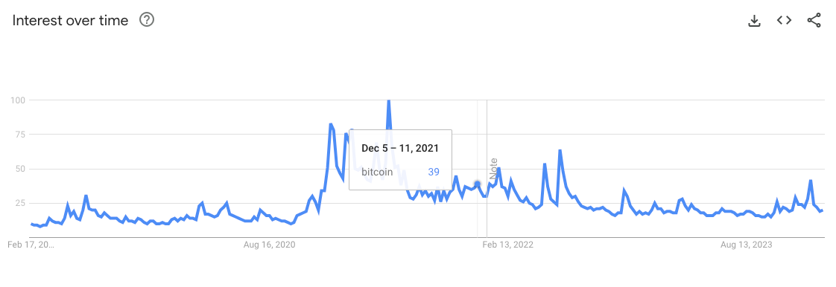Screen dimensions: 836x287
Task: Click the blue value 39 in the tooltip
Action: (434, 172)
